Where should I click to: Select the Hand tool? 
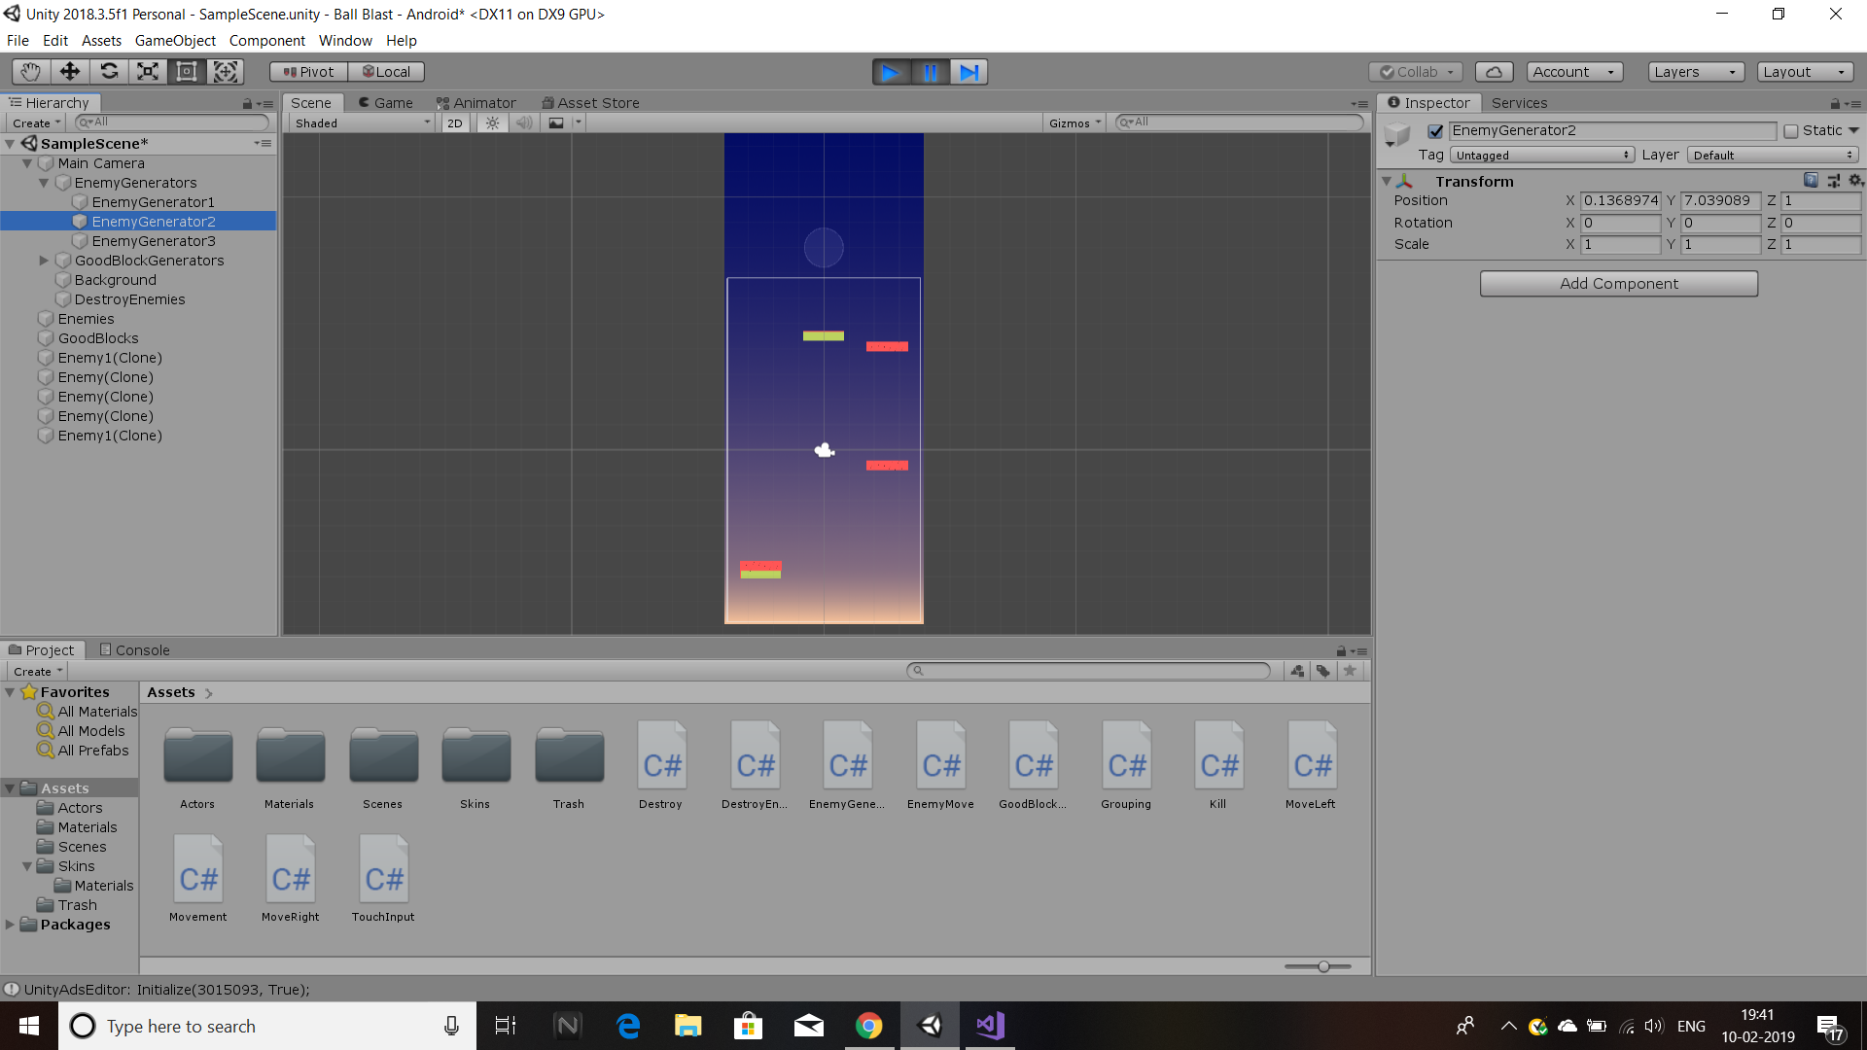click(30, 72)
